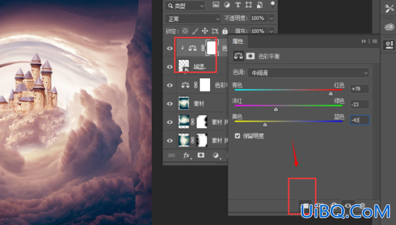The height and width of the screenshot is (225, 396).
Task: Open the layer filter 类型 dropdown
Action: tap(185, 6)
